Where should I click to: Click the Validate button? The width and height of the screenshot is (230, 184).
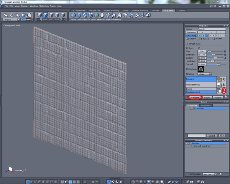click(195, 97)
